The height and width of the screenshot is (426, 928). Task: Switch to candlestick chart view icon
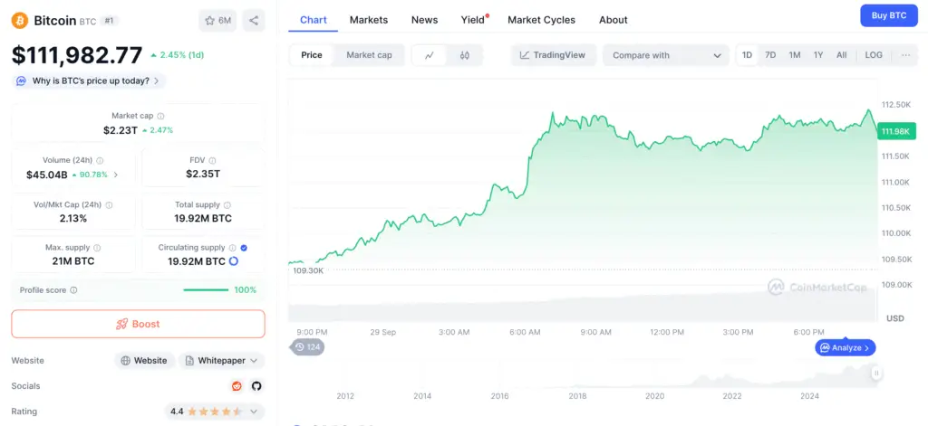(465, 55)
